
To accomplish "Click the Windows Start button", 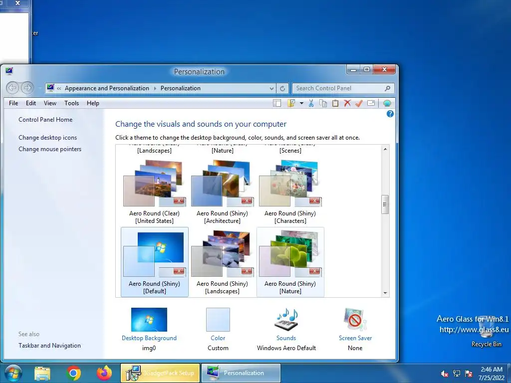I will [x=13, y=373].
